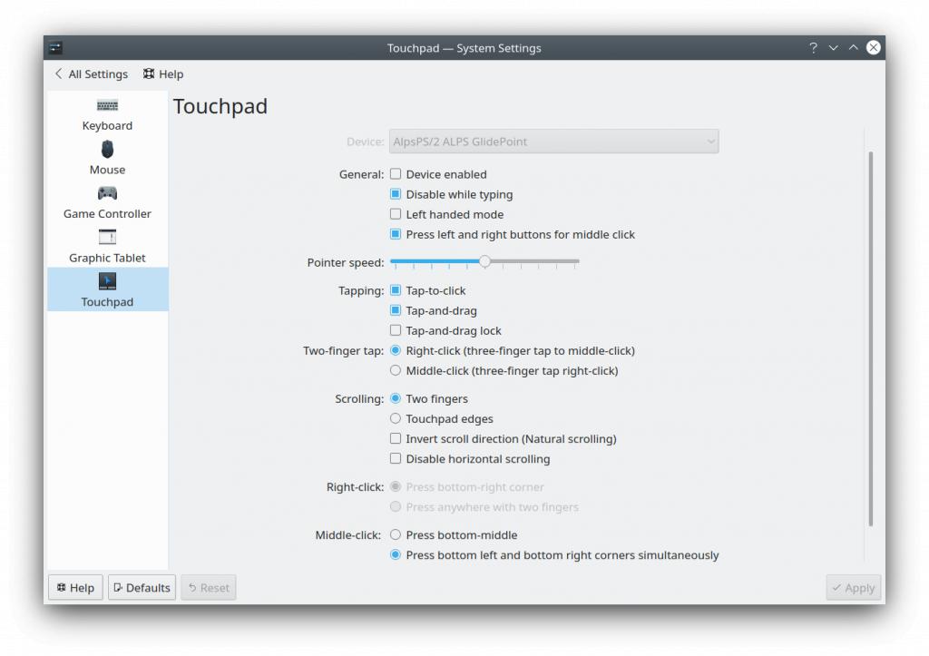Select Press bottom-middle for middle-click

(x=396, y=535)
